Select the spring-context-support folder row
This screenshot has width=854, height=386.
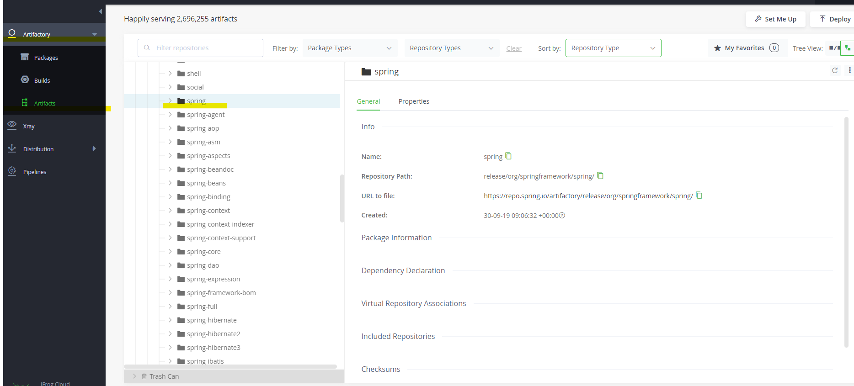[x=232, y=238]
